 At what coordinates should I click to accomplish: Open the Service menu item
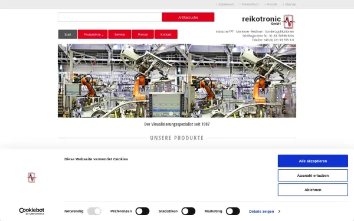pos(120,34)
